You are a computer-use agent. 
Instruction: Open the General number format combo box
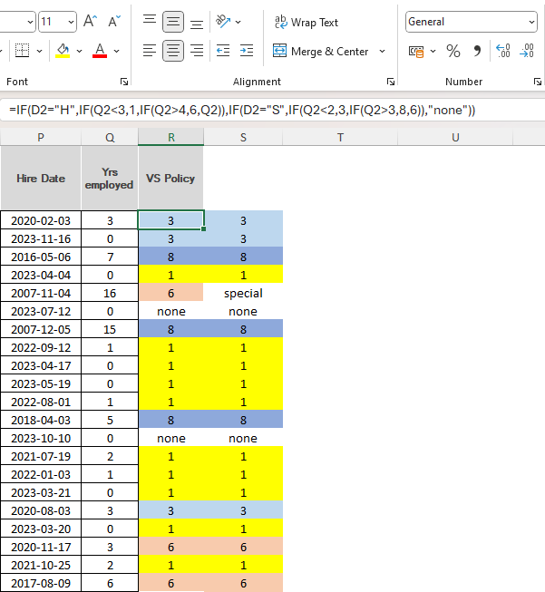(472, 22)
